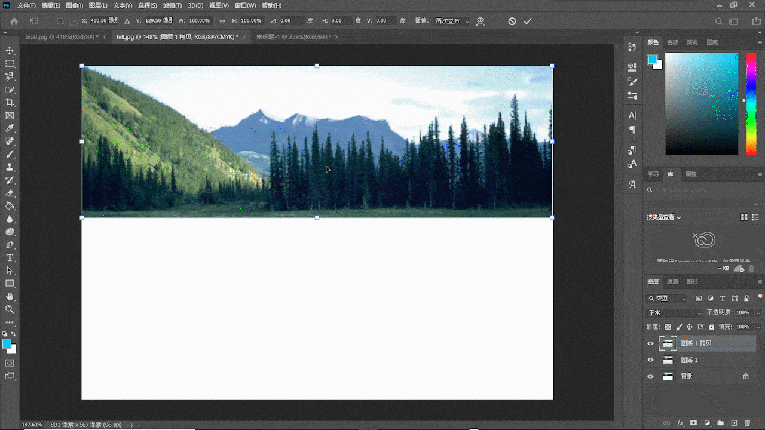
Task: Open the 正常 blend mode dropdown
Action: [675, 313]
